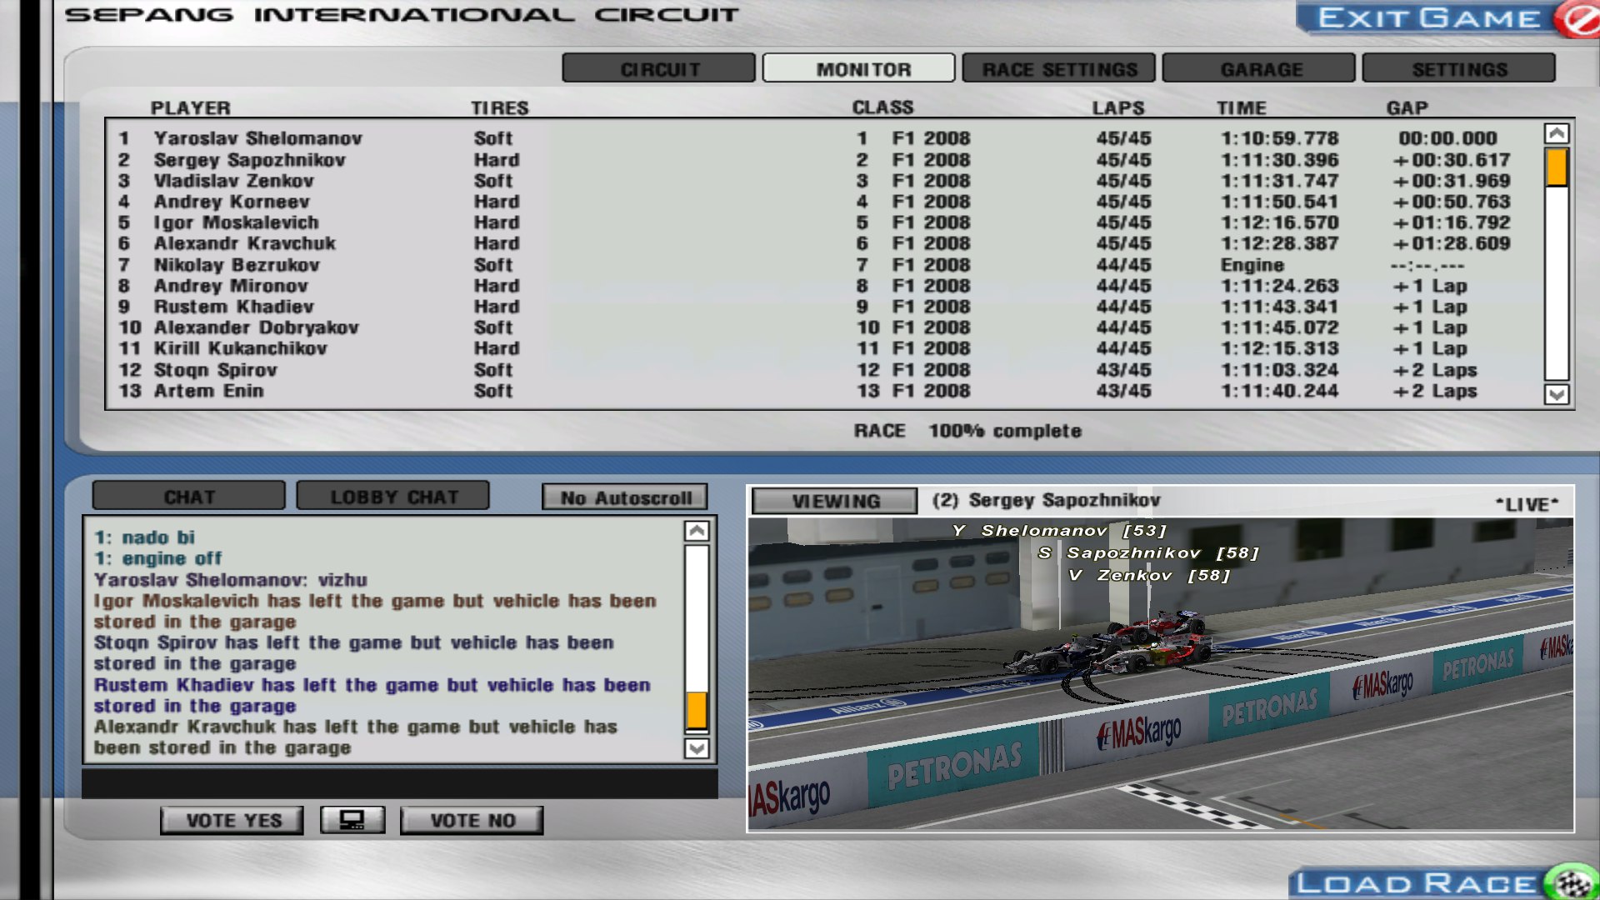Open the Race Settings tab
Image resolution: width=1600 pixels, height=900 pixels.
coord(1058,69)
